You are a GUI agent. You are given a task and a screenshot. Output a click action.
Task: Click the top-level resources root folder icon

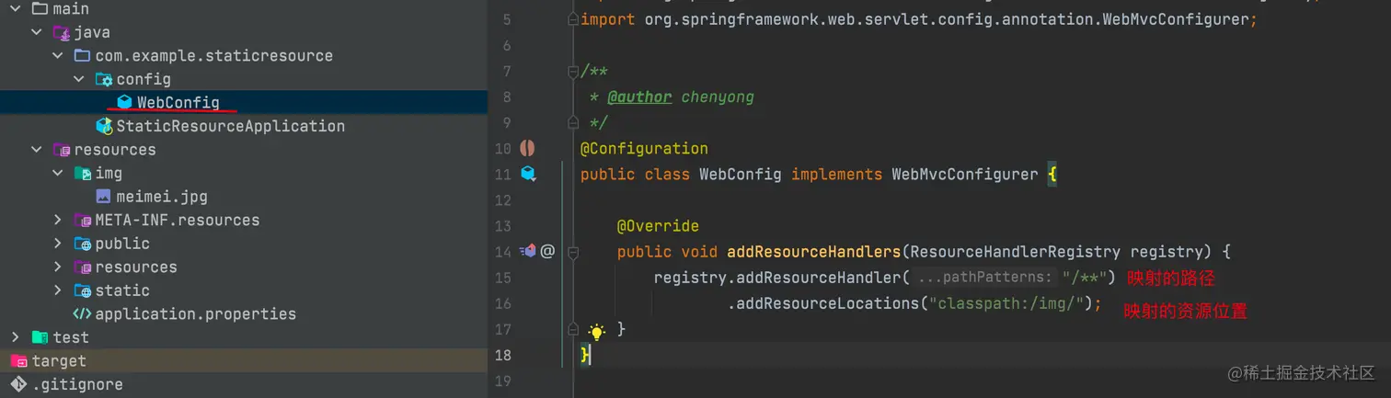click(62, 150)
